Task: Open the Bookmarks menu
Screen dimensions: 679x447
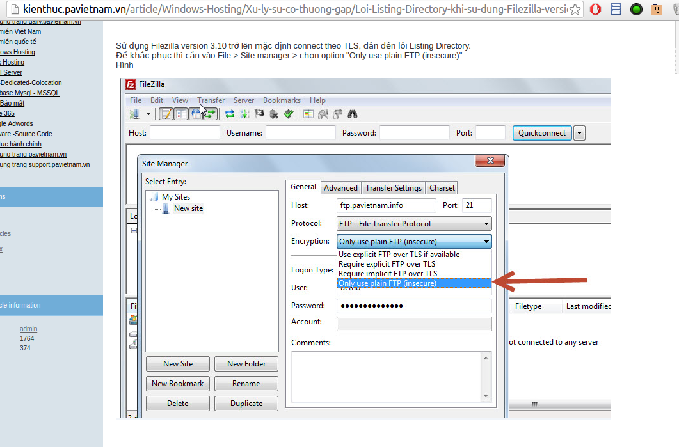Action: click(282, 100)
